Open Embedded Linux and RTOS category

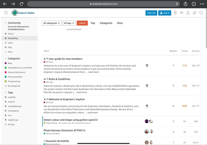pyautogui.click(x=19, y=68)
